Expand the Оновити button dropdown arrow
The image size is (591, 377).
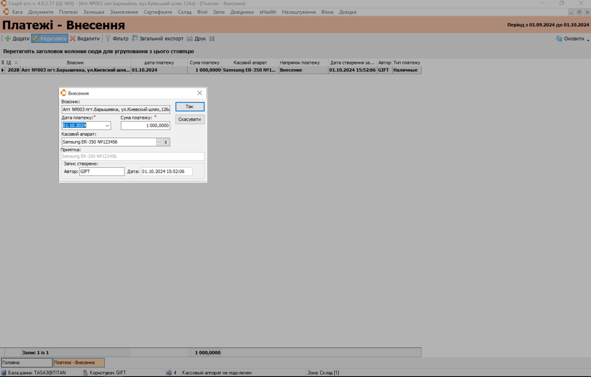pos(588,40)
